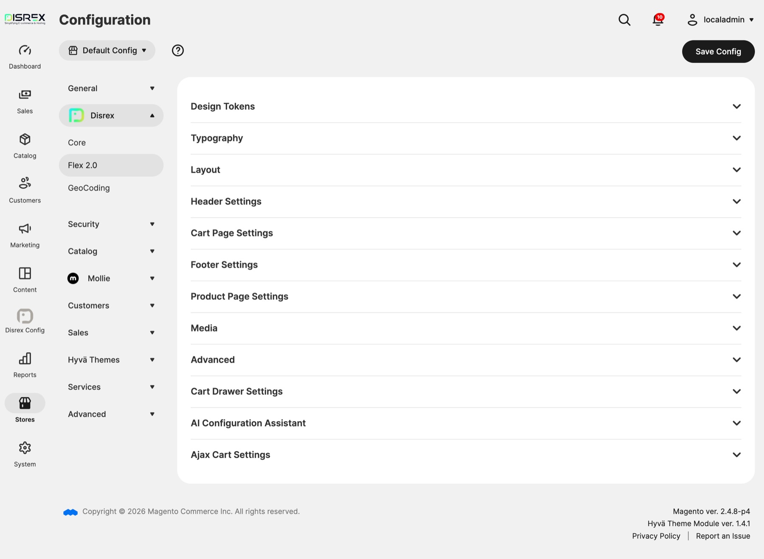Open the Disrex Config sidebar icon

point(25,316)
